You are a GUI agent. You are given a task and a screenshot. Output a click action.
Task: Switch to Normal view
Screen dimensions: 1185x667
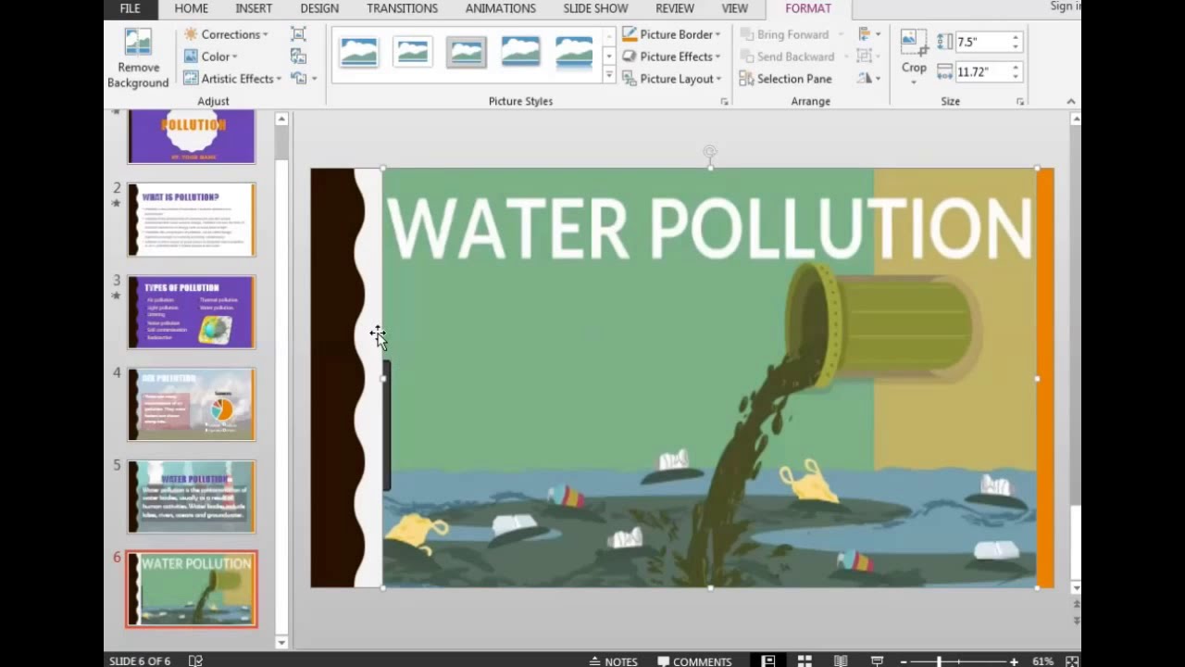(x=768, y=661)
